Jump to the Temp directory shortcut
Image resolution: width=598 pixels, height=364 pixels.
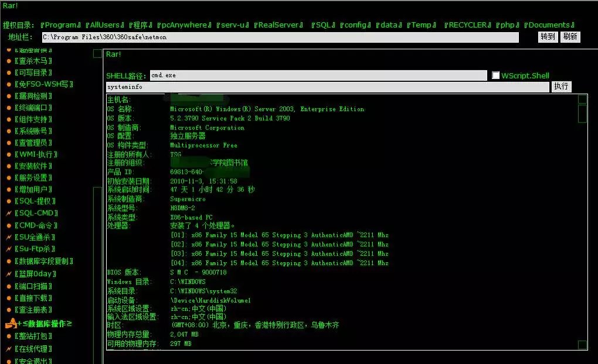click(x=422, y=25)
